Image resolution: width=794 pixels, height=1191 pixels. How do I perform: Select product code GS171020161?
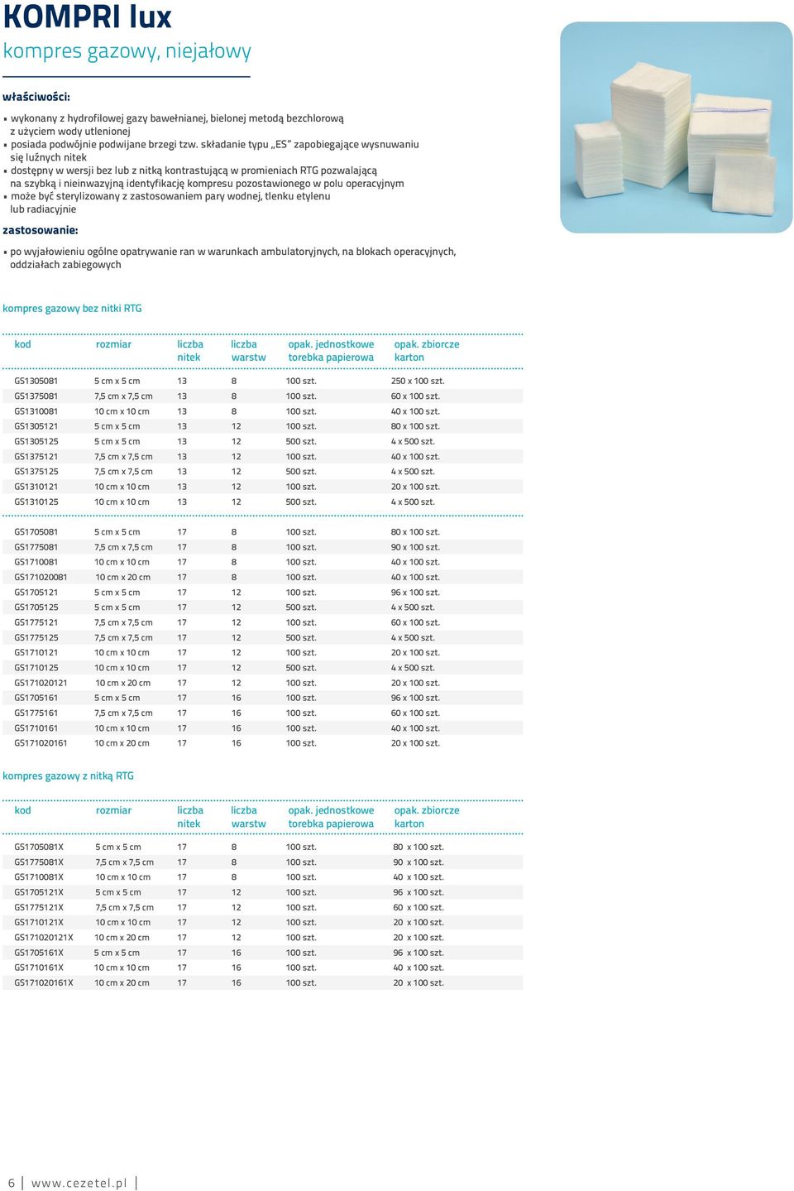[41, 743]
